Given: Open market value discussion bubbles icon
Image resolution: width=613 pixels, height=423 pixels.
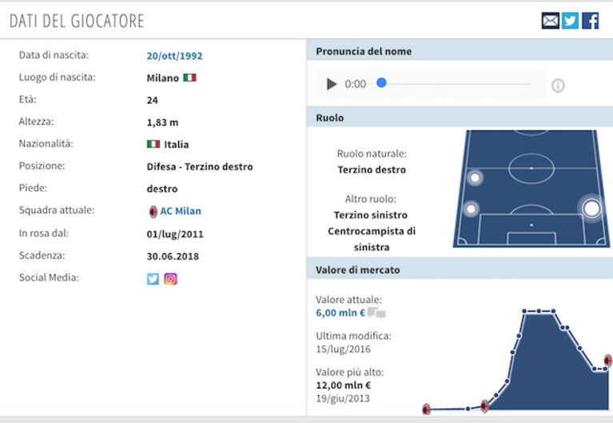Looking at the screenshot, I should point(376,313).
